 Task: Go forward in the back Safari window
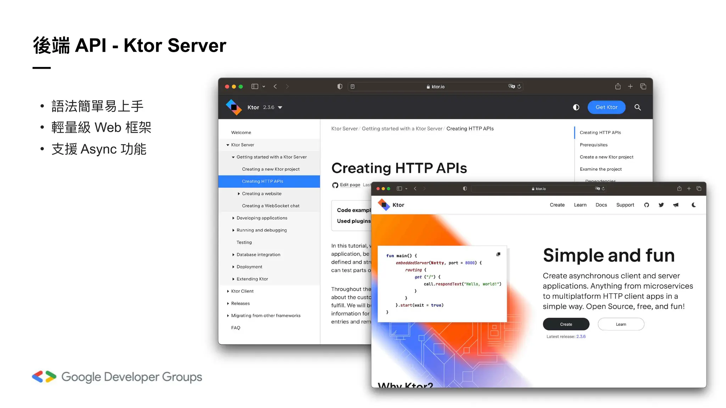287,86
